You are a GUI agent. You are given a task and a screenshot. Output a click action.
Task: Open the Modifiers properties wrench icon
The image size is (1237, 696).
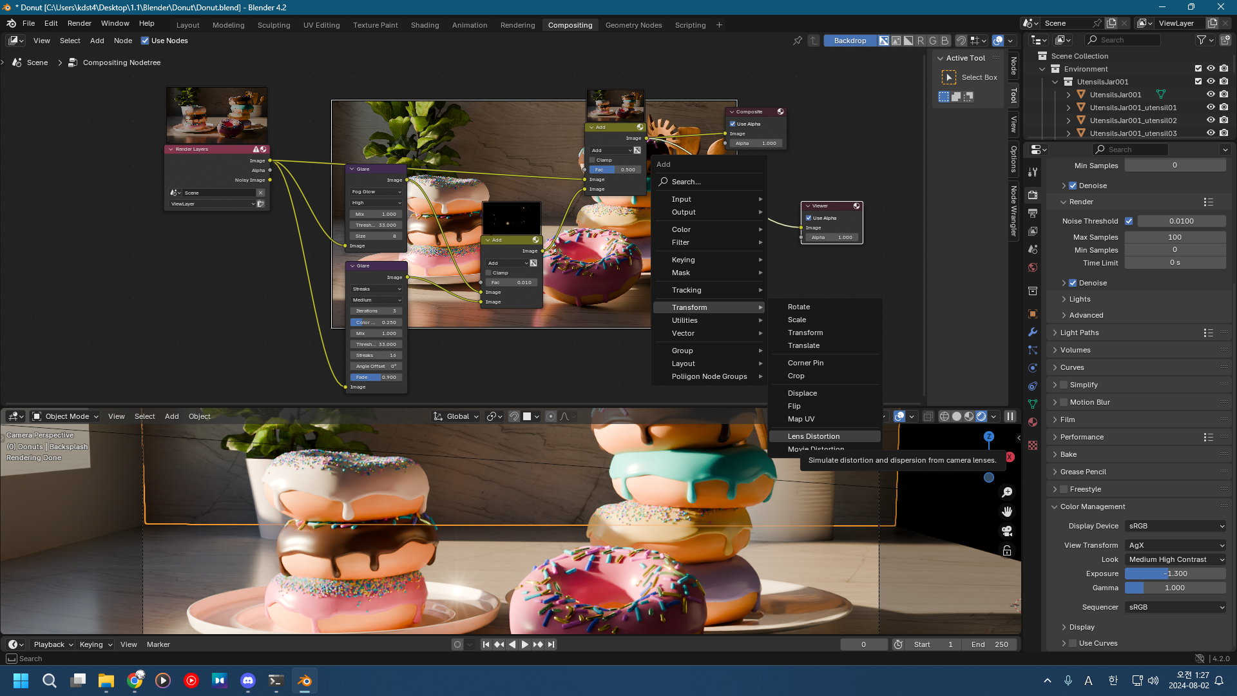1033,332
